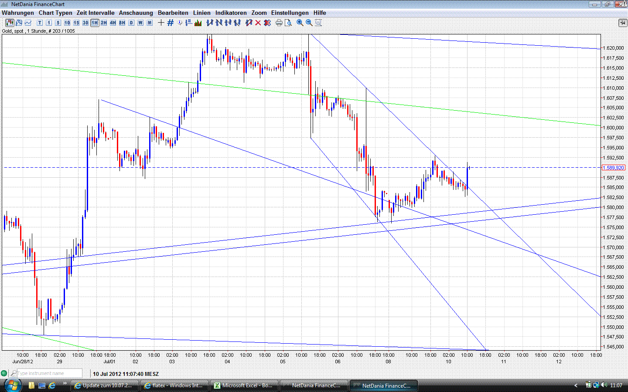Open the Chart Typen menu

55,13
